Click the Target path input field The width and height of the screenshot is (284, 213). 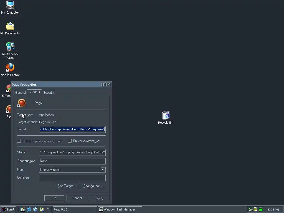[x=72, y=129]
